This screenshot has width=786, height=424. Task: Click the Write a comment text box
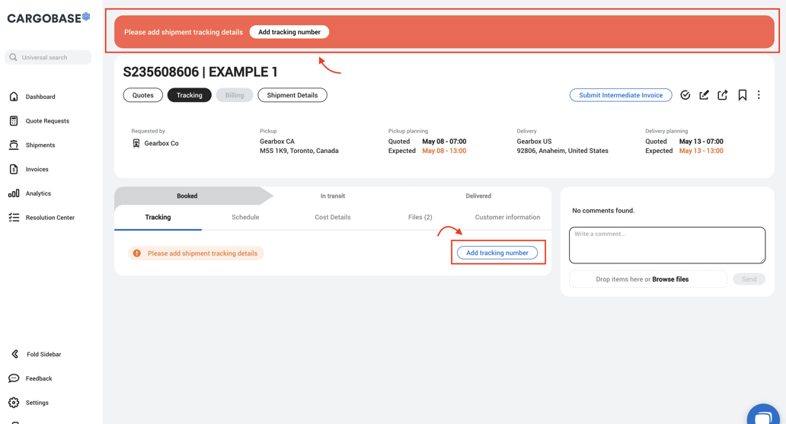[666, 244]
